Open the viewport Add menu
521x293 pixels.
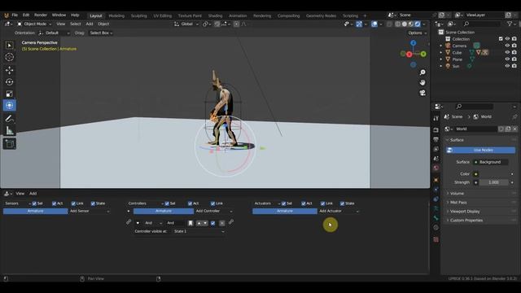coord(89,24)
